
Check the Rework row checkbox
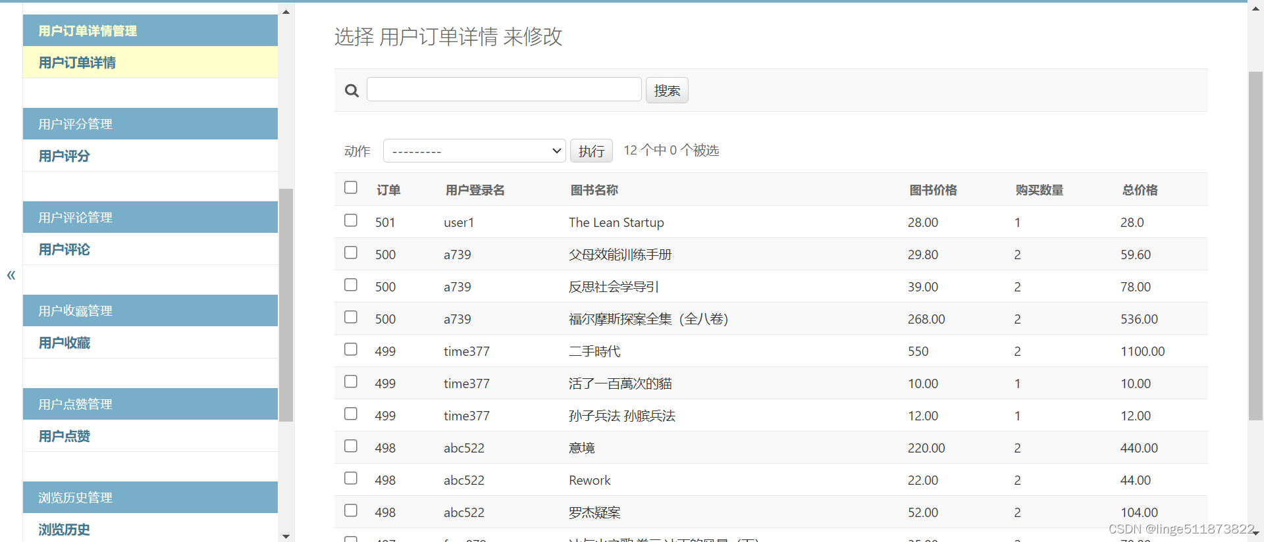click(351, 478)
